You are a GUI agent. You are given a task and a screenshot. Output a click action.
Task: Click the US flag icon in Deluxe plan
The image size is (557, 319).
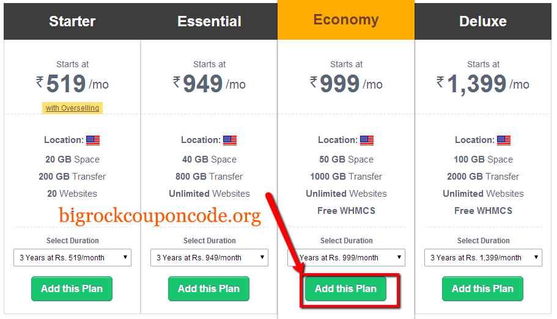pyautogui.click(x=504, y=141)
